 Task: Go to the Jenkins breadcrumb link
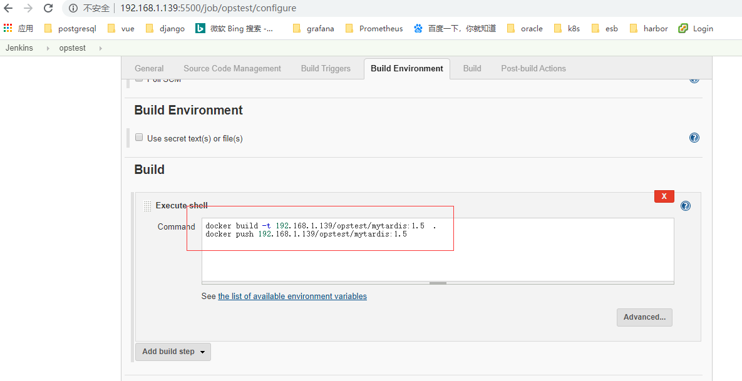coord(19,48)
